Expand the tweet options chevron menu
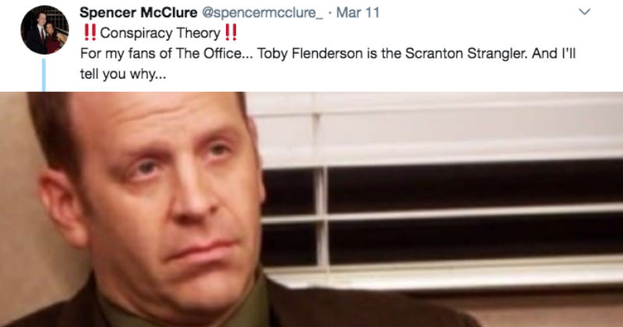 [x=585, y=12]
